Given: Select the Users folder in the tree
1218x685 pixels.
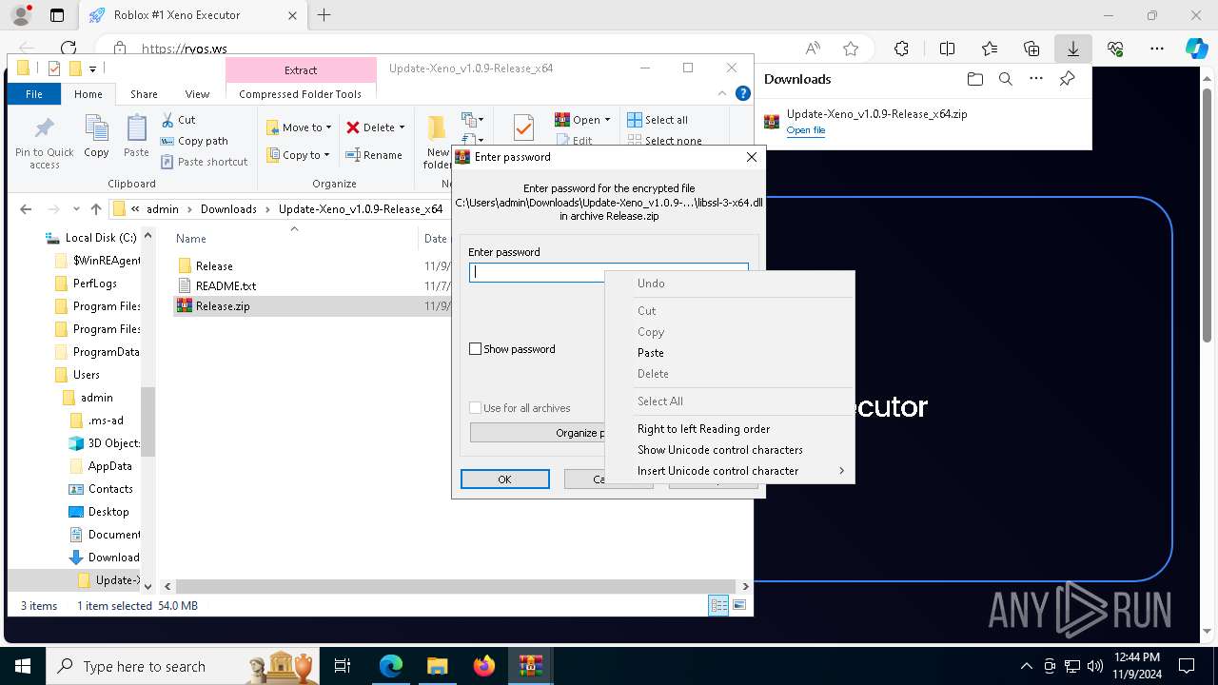Looking at the screenshot, I should point(87,375).
